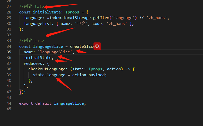Click line number 28 in gutter
Viewport: 203px width, 126px height.
(x=9, y=12)
